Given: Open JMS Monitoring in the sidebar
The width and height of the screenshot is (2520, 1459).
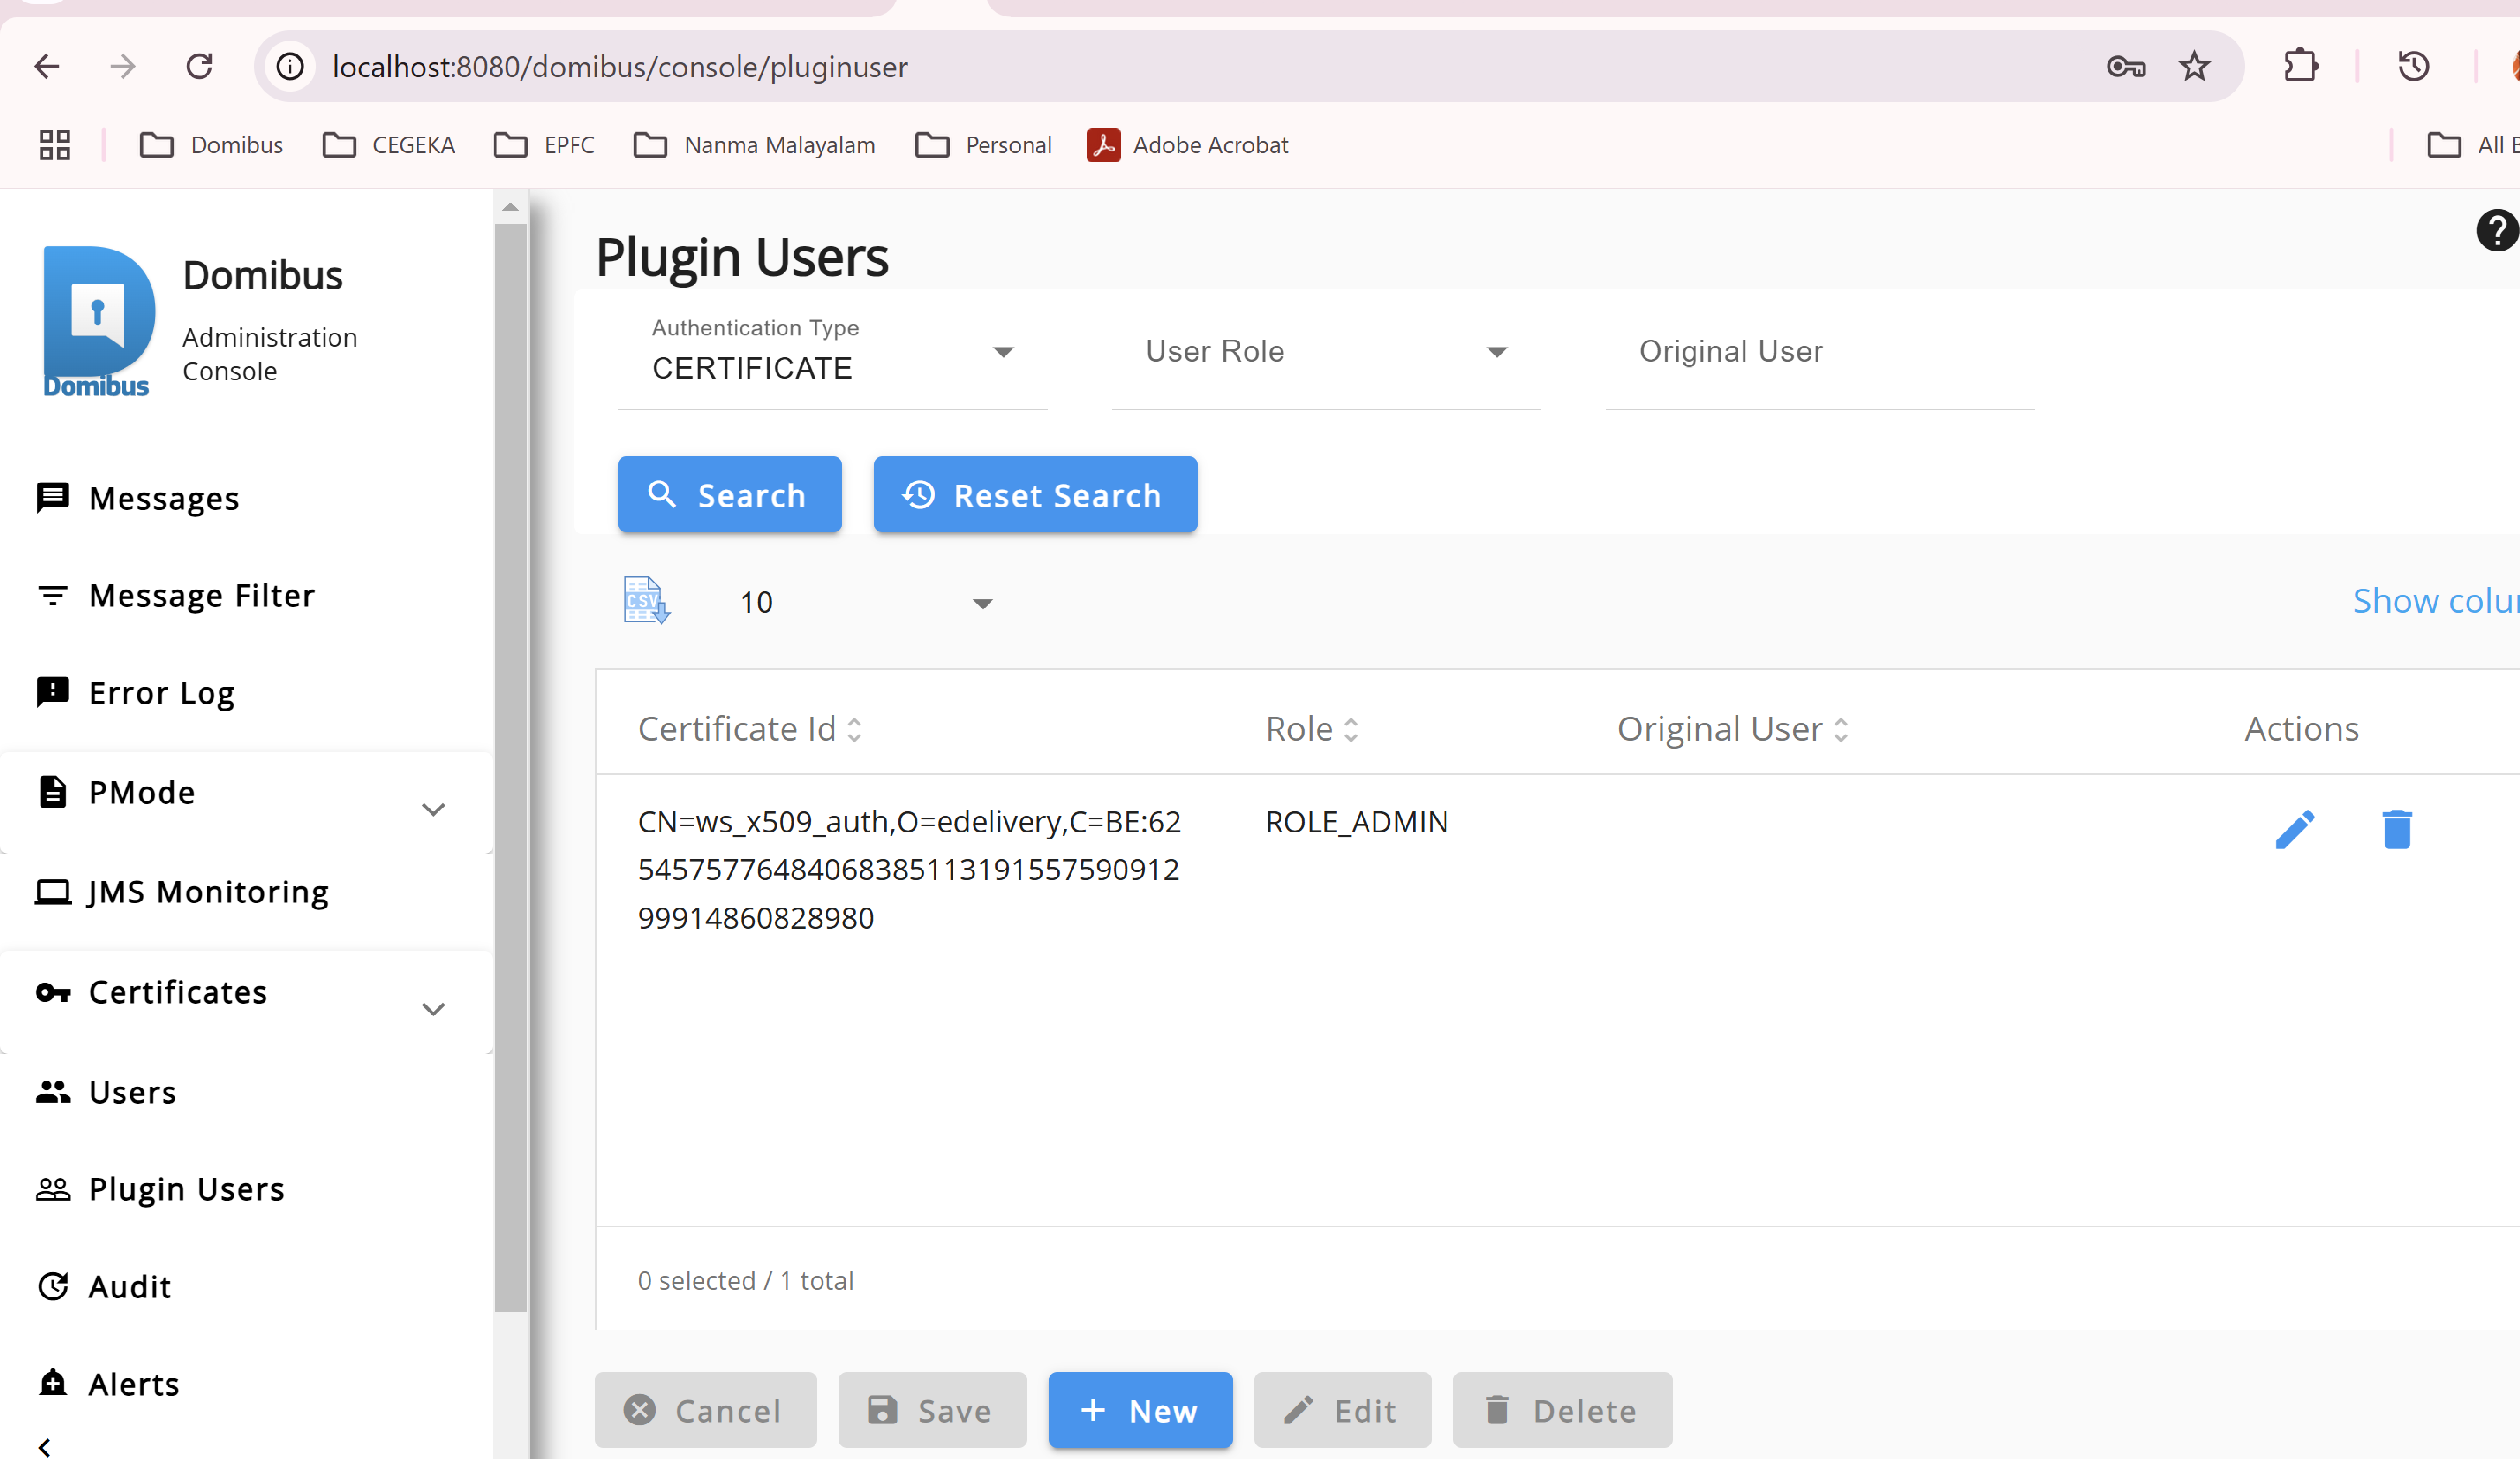Looking at the screenshot, I should 182,892.
